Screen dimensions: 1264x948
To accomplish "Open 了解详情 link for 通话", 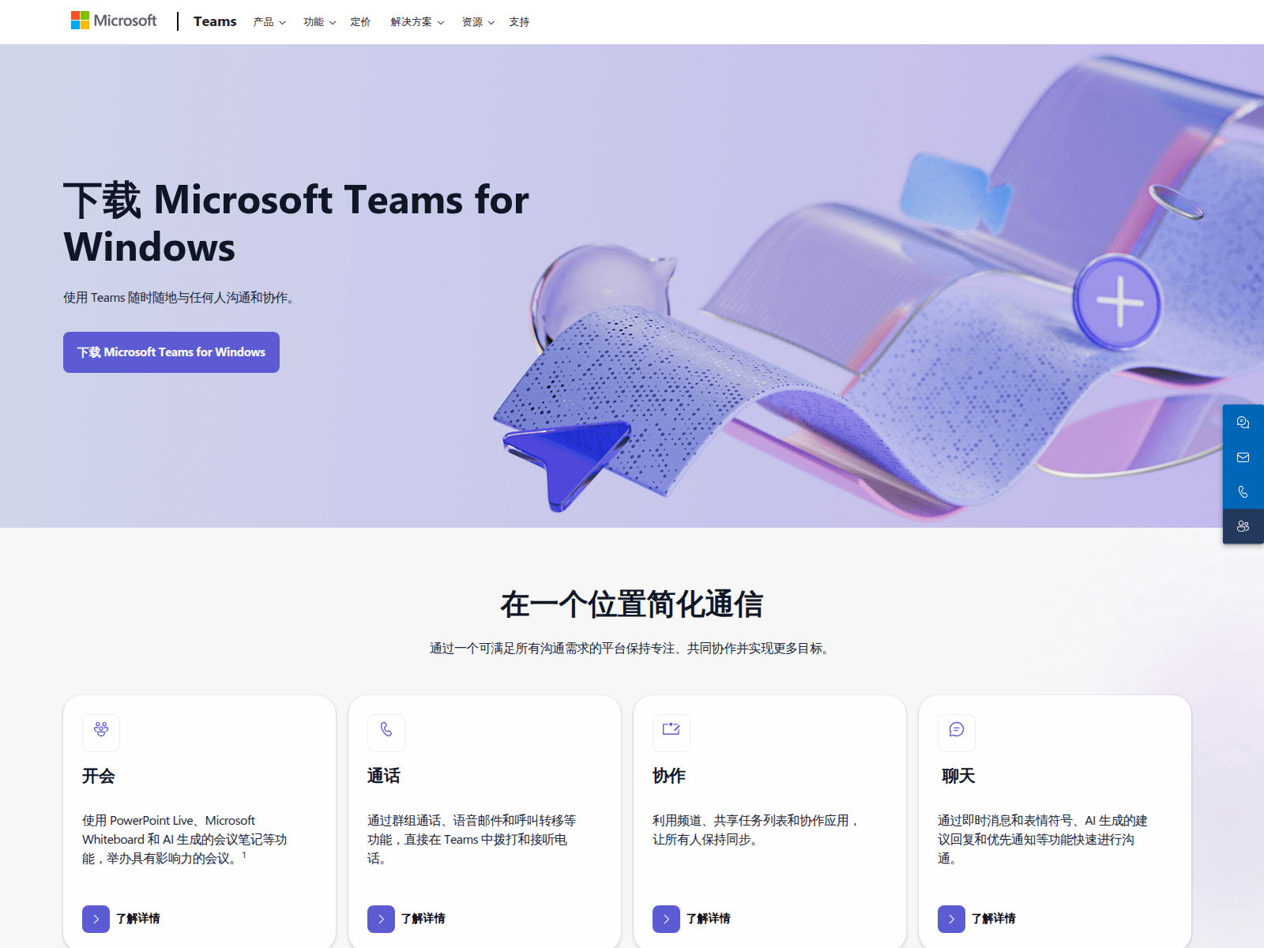I will click(423, 919).
